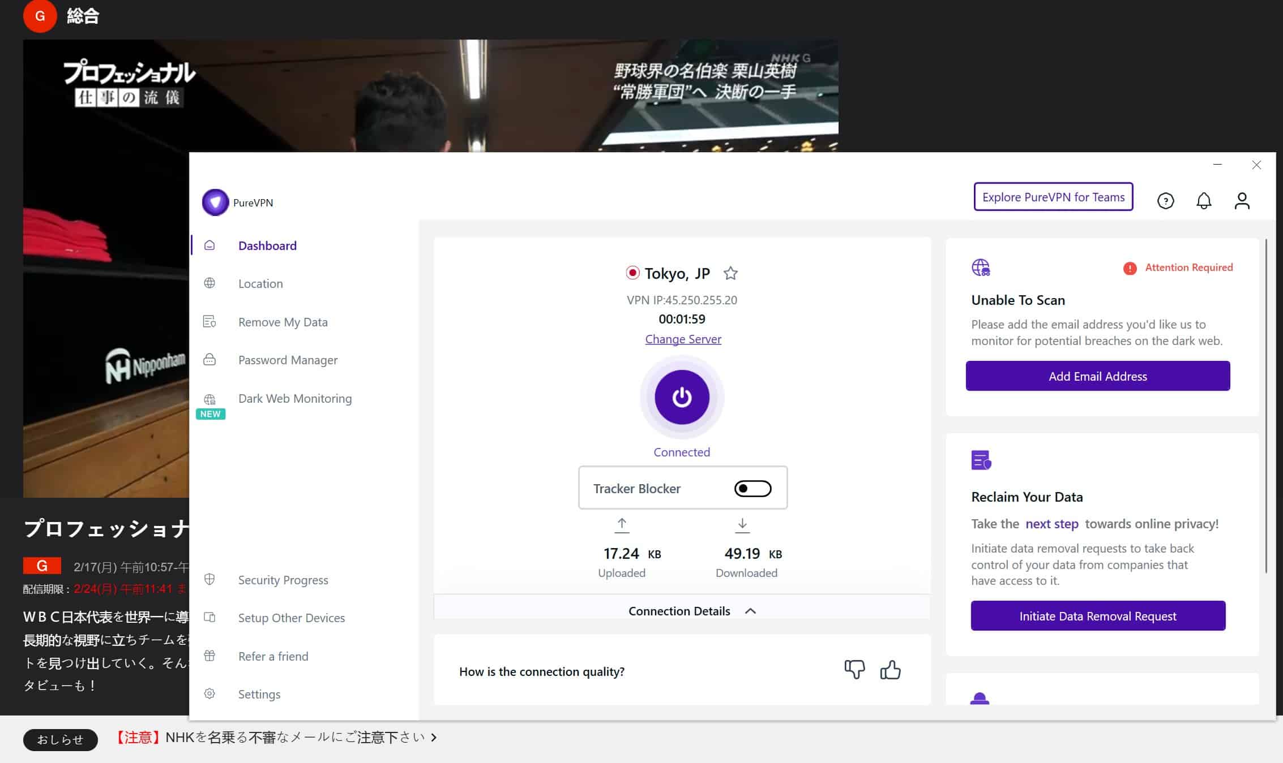Go to Dark Web Monitoring section
Viewport: 1283px width, 763px height.
pos(295,398)
